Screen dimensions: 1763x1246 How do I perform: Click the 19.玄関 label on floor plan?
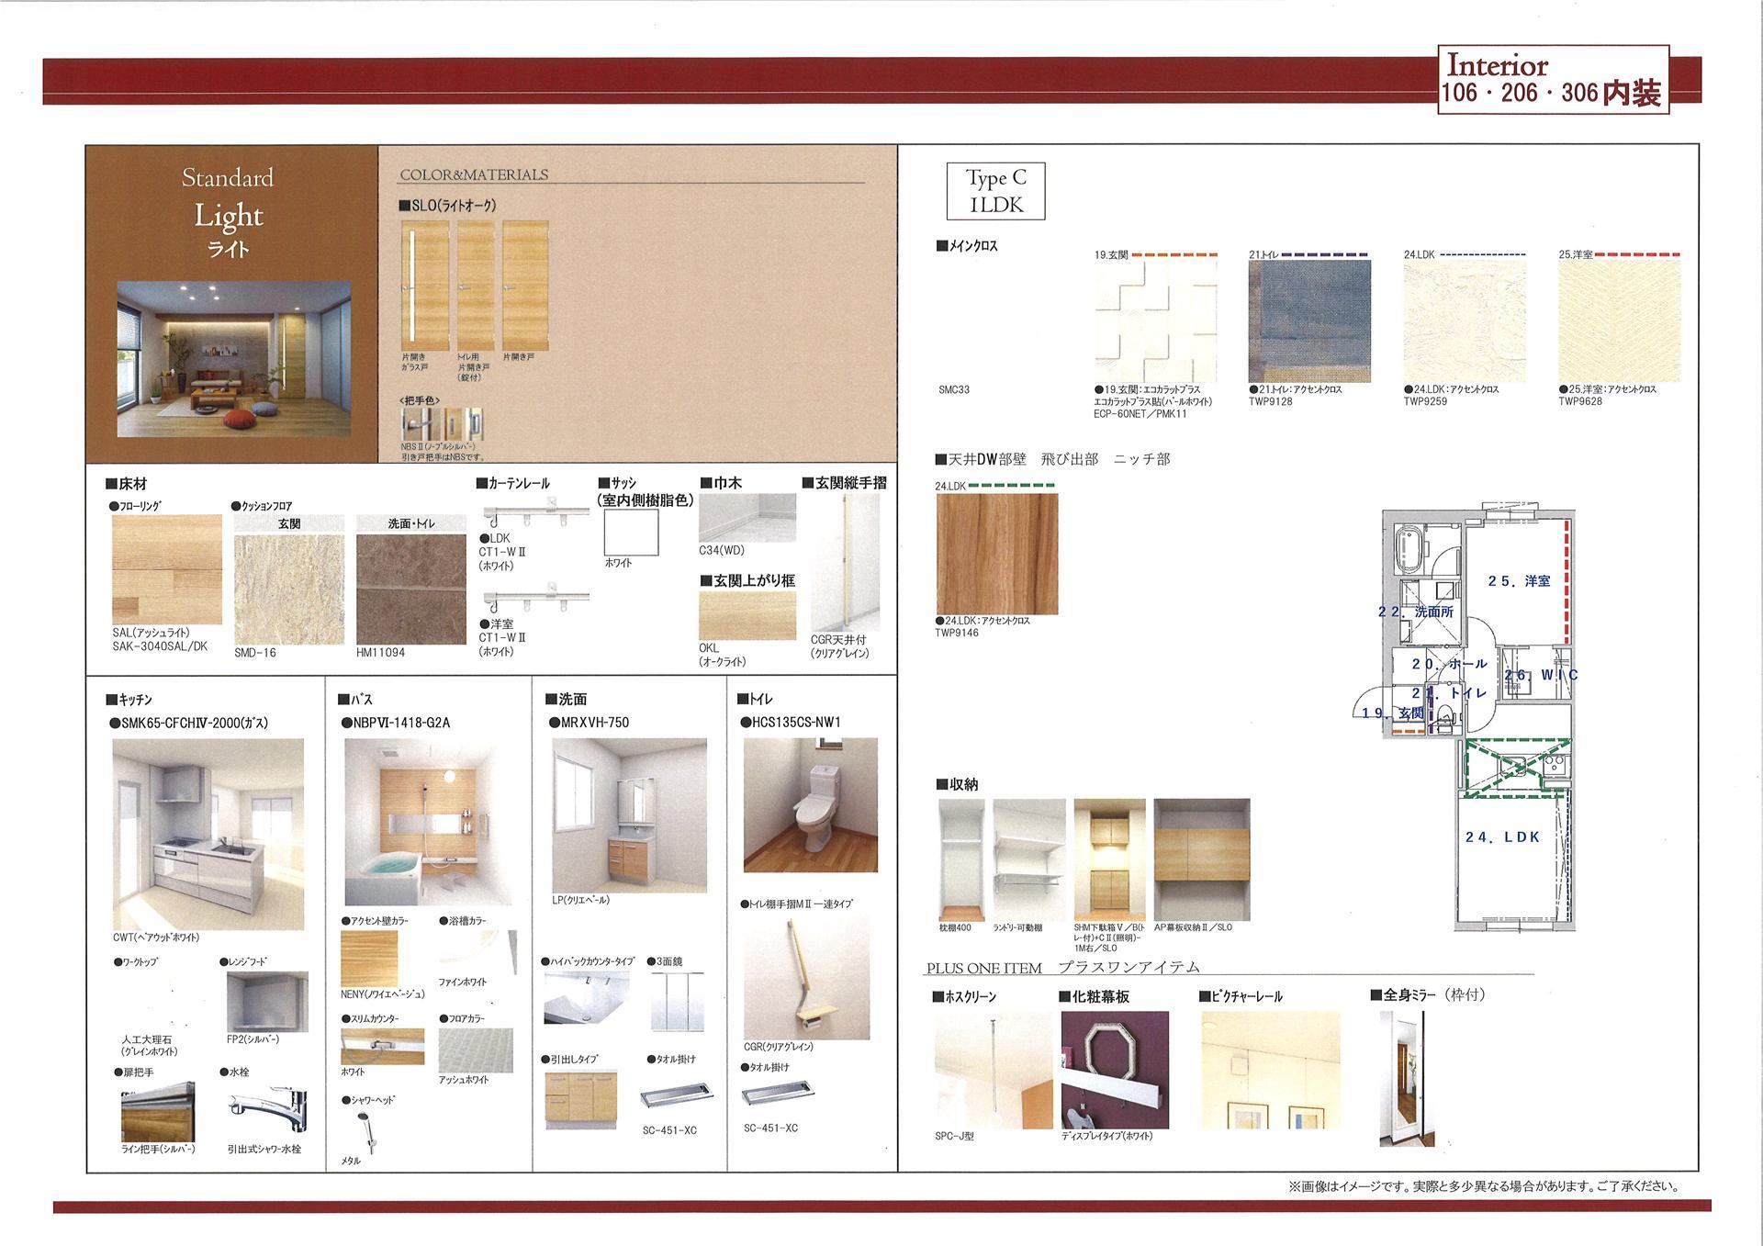coord(1393,713)
